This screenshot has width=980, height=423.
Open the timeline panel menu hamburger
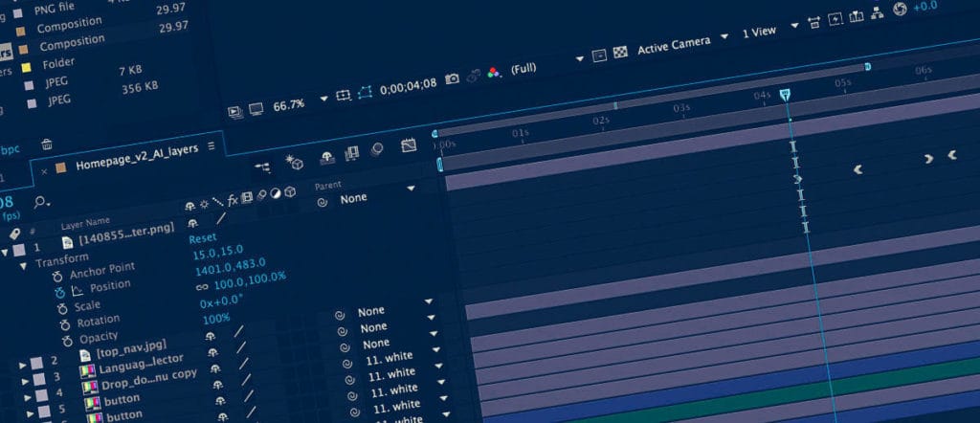(x=212, y=145)
